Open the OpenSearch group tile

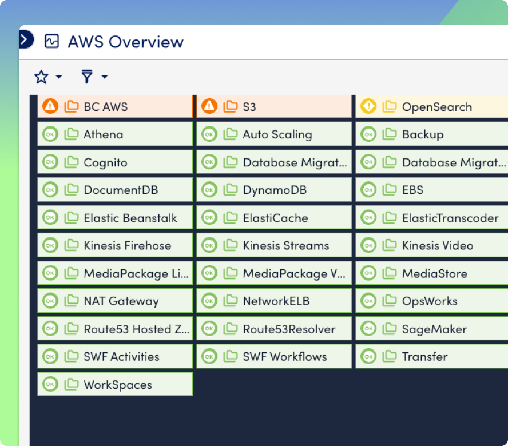pos(432,106)
